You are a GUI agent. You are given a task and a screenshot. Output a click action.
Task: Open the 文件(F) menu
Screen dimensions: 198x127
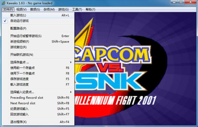8,9
